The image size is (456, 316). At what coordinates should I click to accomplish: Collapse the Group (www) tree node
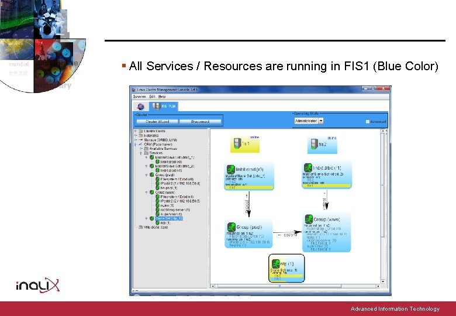point(147,193)
